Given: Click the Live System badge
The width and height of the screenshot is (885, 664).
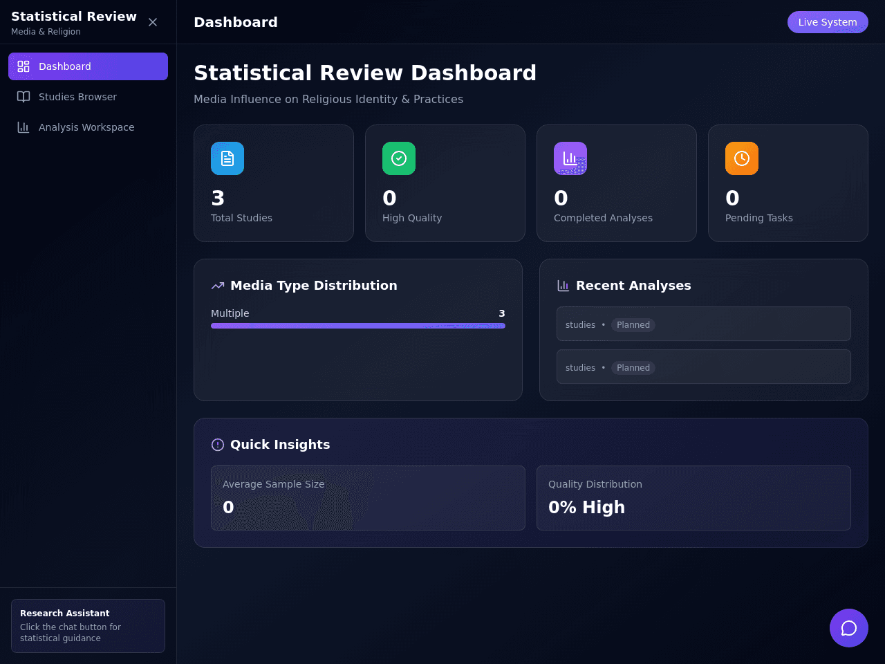Looking at the screenshot, I should tap(828, 22).
